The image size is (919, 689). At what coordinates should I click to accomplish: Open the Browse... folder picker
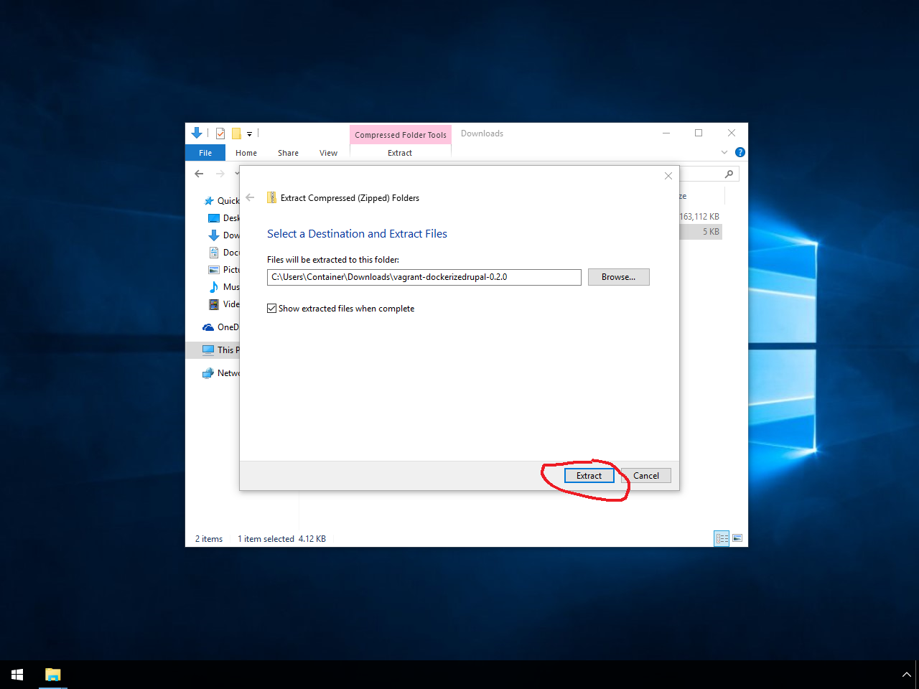618,277
